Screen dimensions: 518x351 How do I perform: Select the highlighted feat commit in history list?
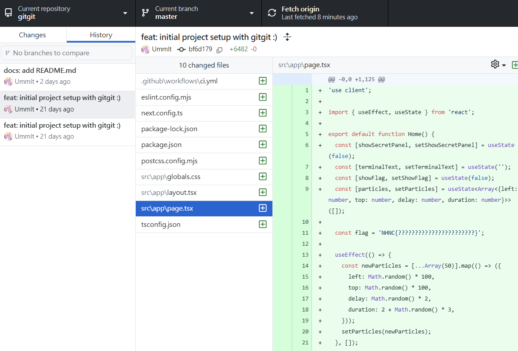[67, 104]
